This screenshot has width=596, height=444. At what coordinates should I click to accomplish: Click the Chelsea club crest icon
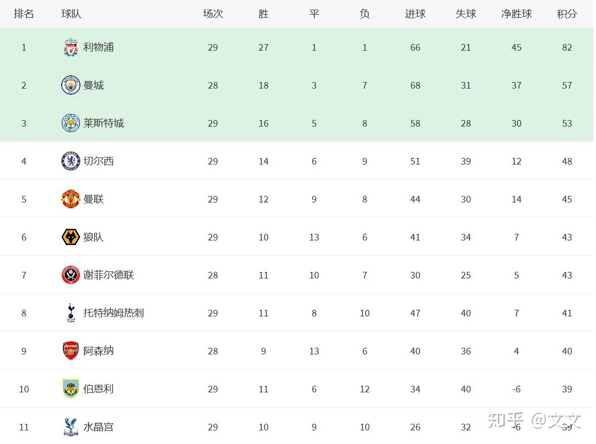71,161
